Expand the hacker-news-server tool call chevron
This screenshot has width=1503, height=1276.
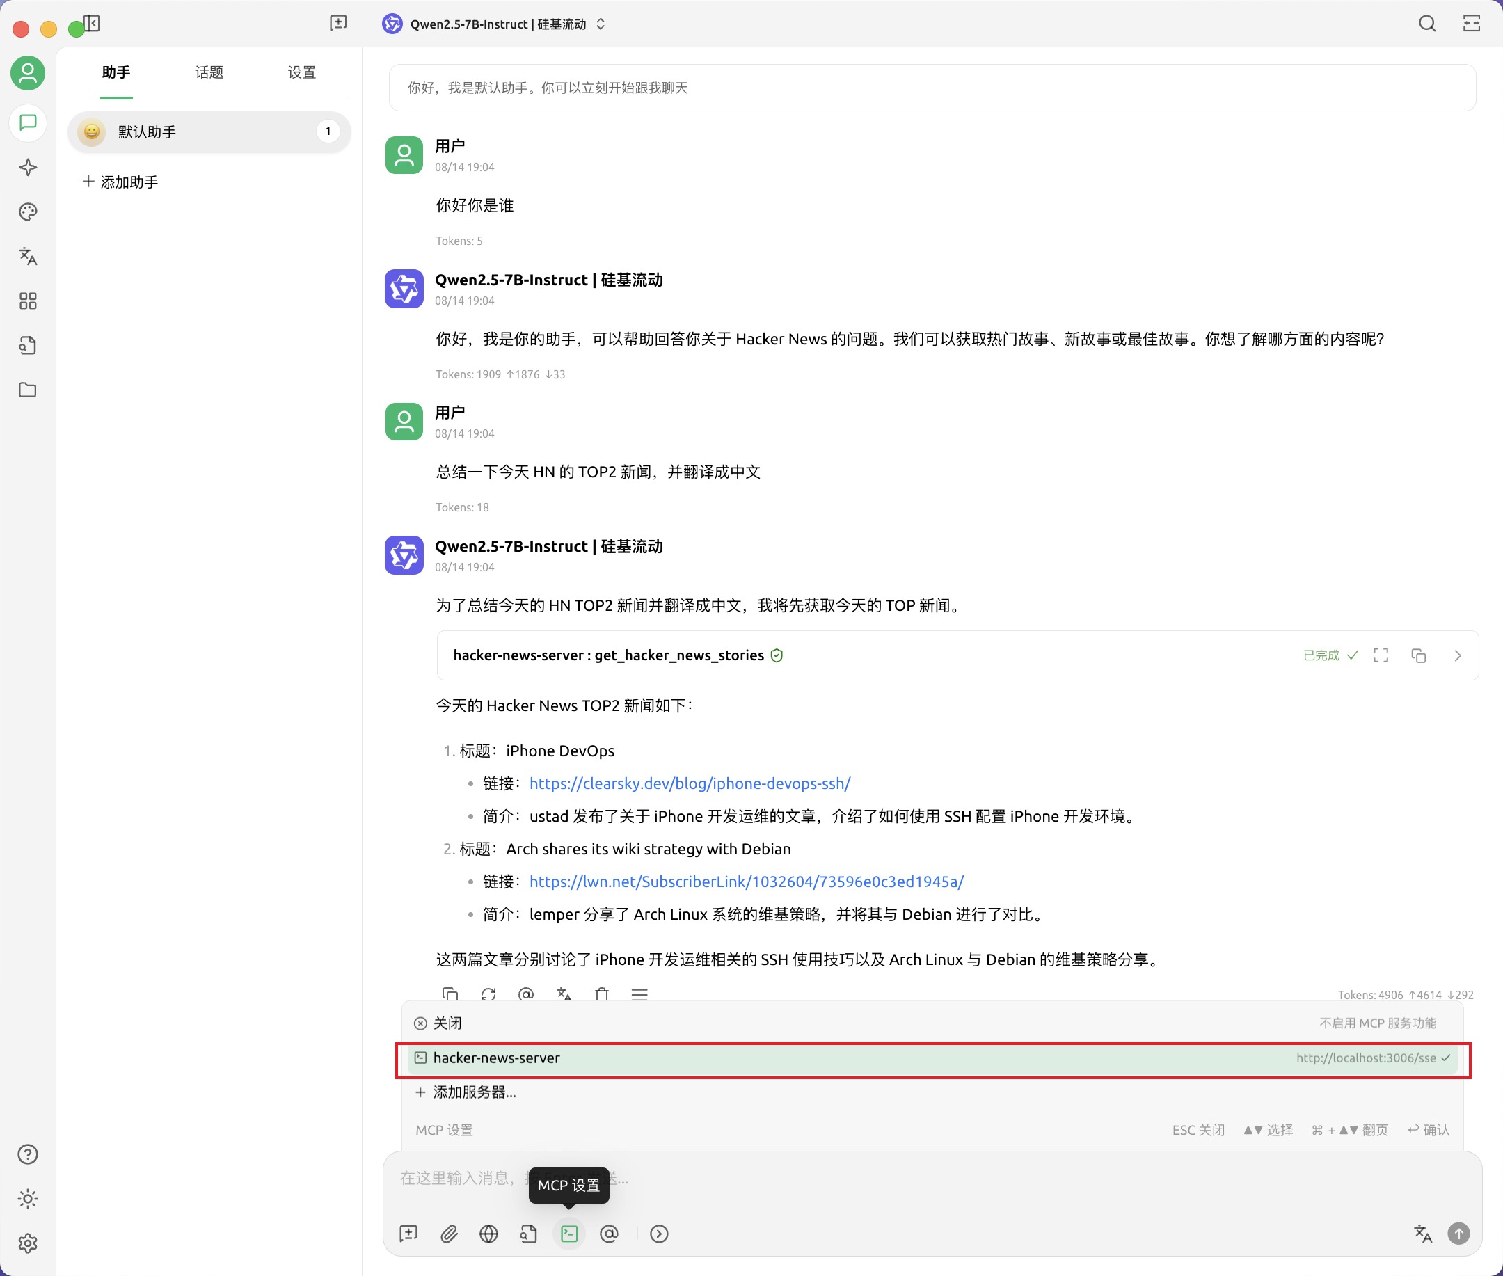pos(1458,655)
